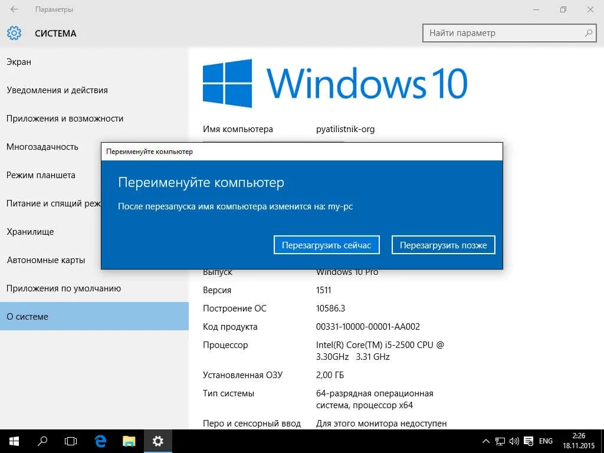
Task: Open Action Center notification icon
Action: [529, 441]
